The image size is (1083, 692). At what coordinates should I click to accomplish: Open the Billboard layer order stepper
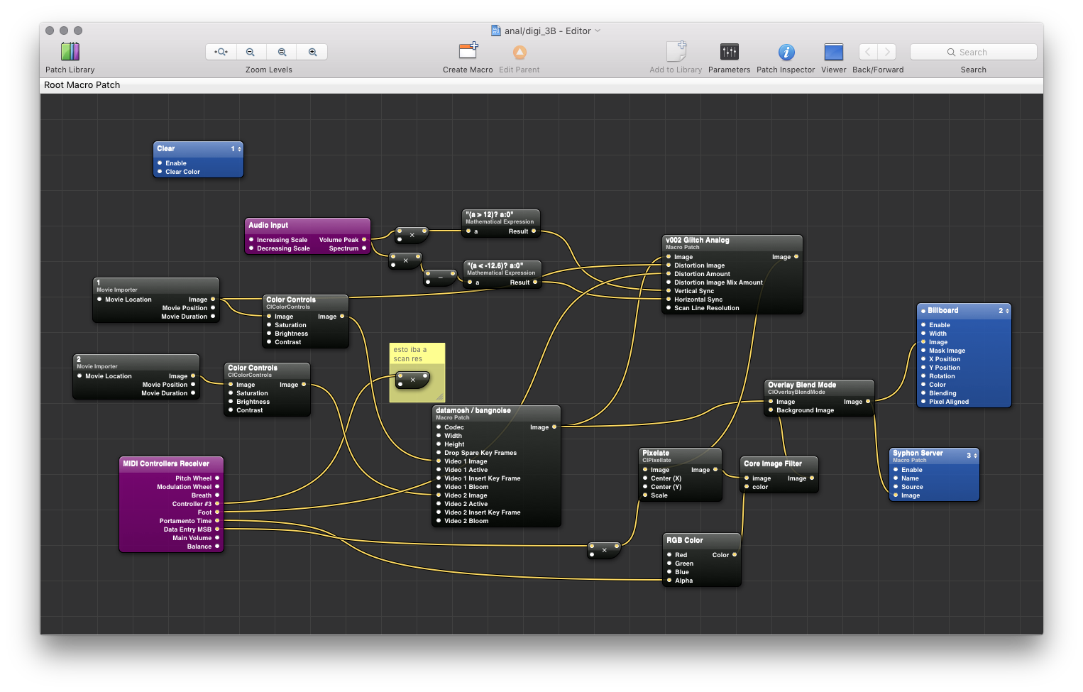pos(1006,311)
